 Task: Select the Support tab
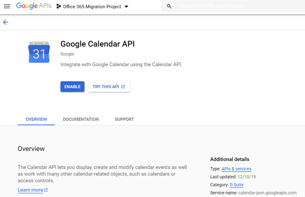[124, 119]
